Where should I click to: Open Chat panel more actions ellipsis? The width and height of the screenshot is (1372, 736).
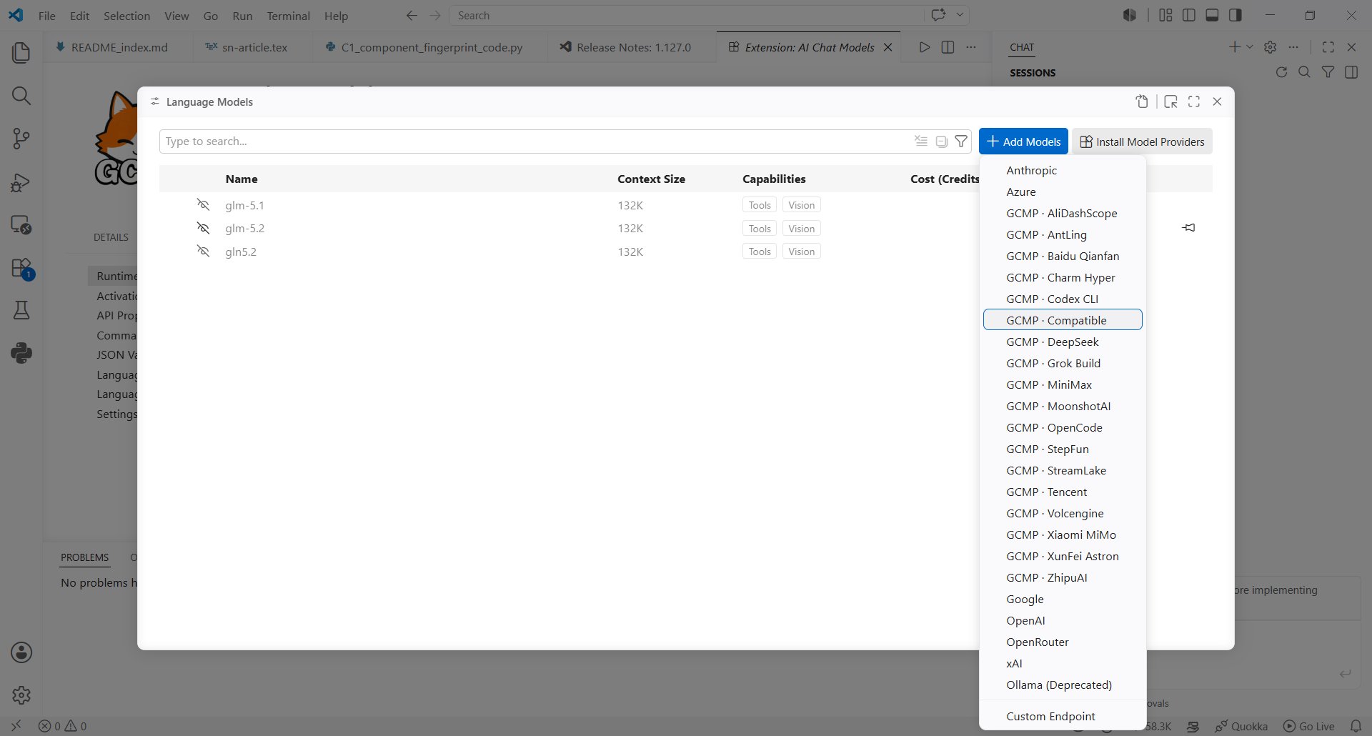[x=1293, y=47]
